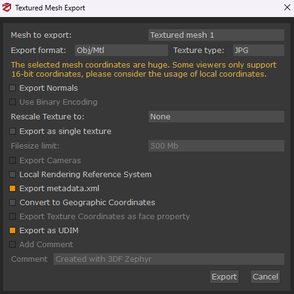
Task: Toggle the Export Cameras checkbox
Action: (x=13, y=161)
